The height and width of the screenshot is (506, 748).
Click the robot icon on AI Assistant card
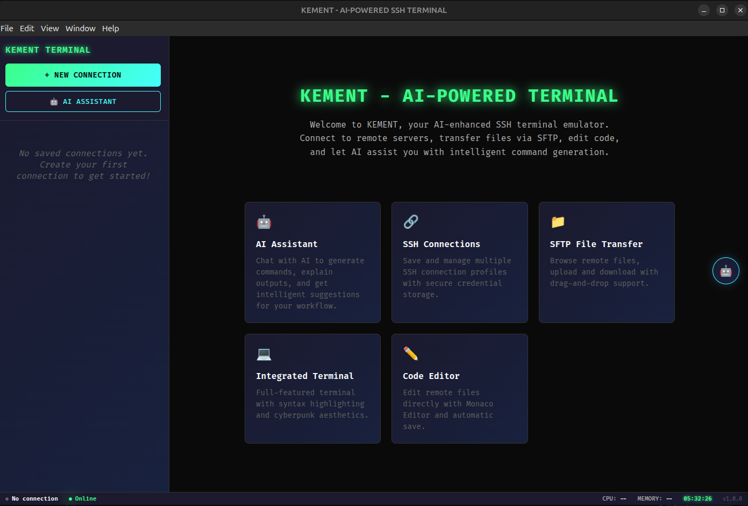click(x=263, y=222)
